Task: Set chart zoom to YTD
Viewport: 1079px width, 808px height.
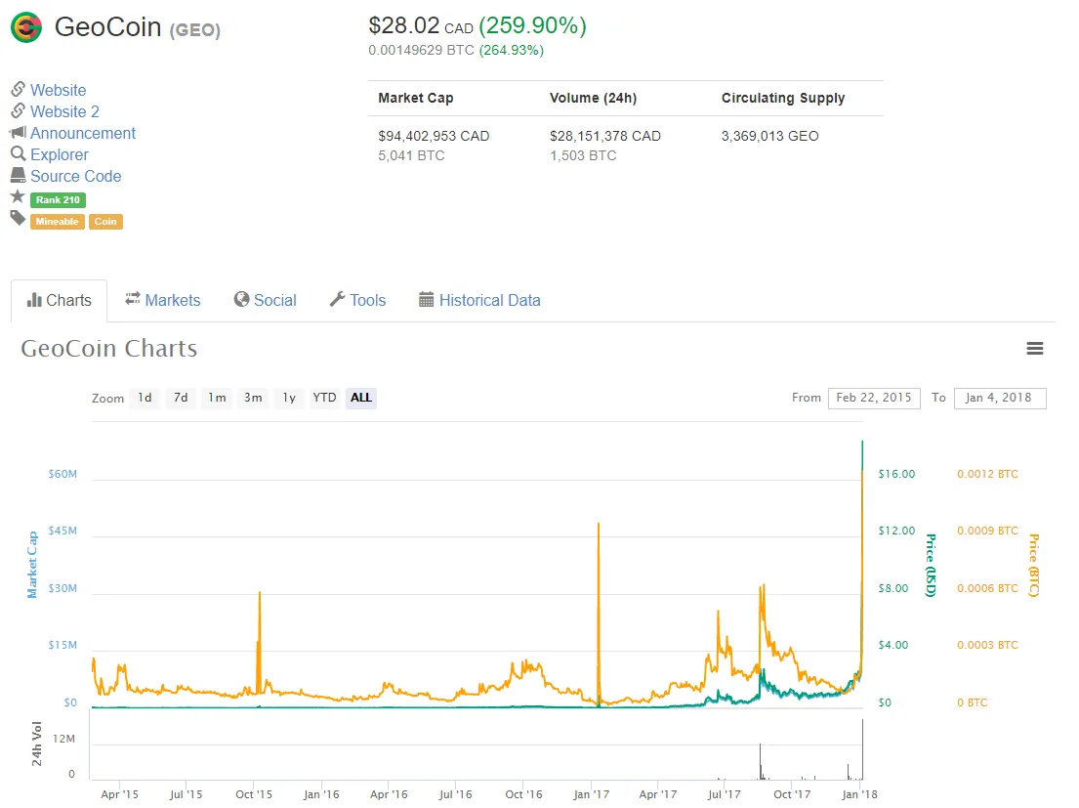Action: coord(324,398)
